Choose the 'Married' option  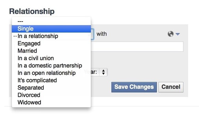(51, 51)
